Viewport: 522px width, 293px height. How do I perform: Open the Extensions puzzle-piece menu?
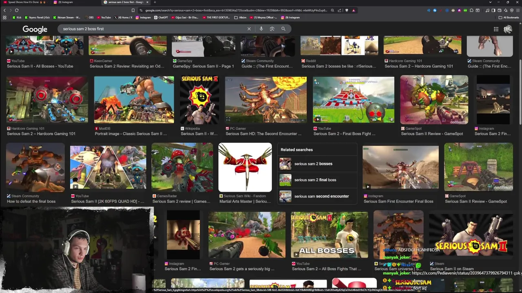[x=471, y=10]
